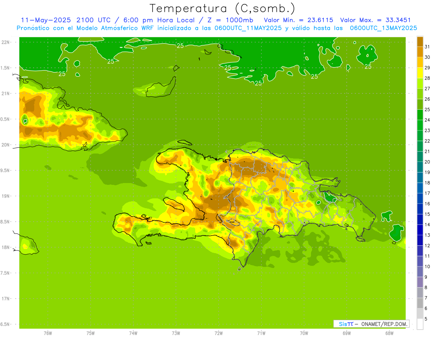The width and height of the screenshot is (437, 338).
Task: Click the '17N' latitude axis label
Action: coord(6,299)
